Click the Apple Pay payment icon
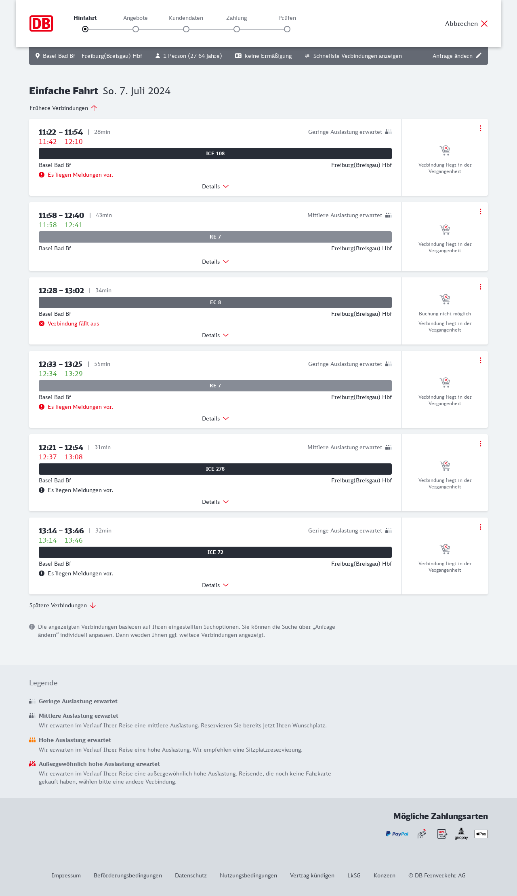This screenshot has width=517, height=896. pos(481,834)
